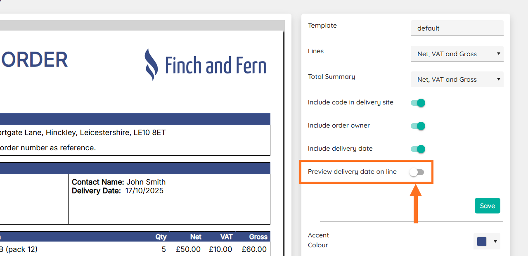Select the Net column header
This screenshot has width=528, height=256.
tap(196, 237)
